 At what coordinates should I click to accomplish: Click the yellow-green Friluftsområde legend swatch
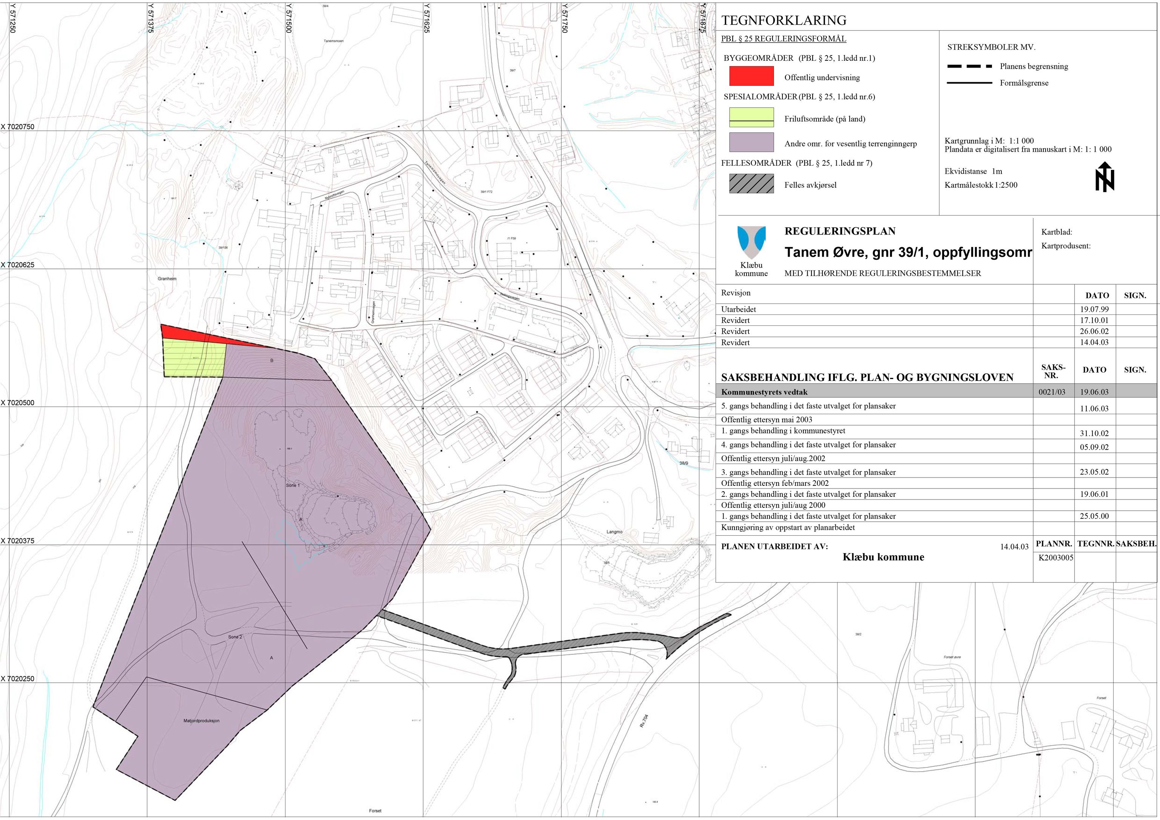pyautogui.click(x=751, y=117)
